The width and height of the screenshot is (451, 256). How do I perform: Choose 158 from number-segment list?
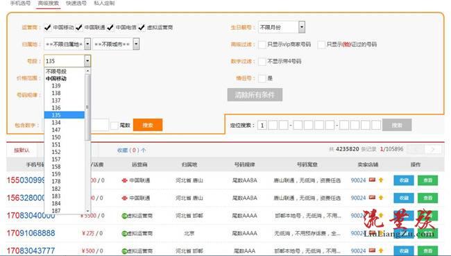tap(65, 167)
